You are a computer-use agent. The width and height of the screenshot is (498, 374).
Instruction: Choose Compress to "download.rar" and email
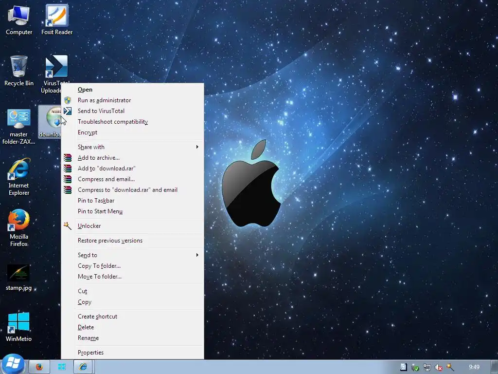132,190
